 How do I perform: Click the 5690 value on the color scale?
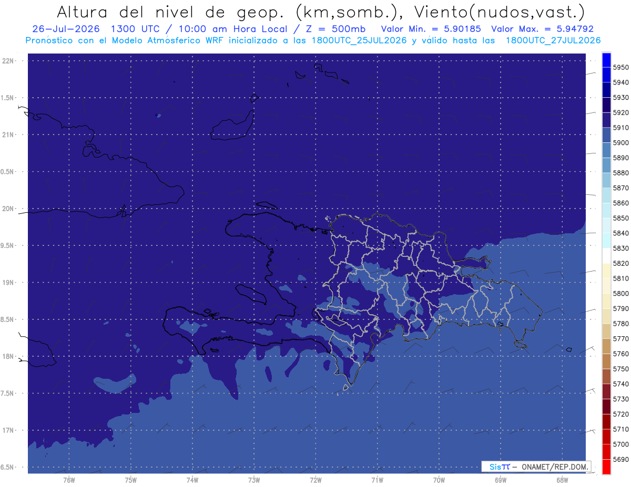(x=620, y=459)
